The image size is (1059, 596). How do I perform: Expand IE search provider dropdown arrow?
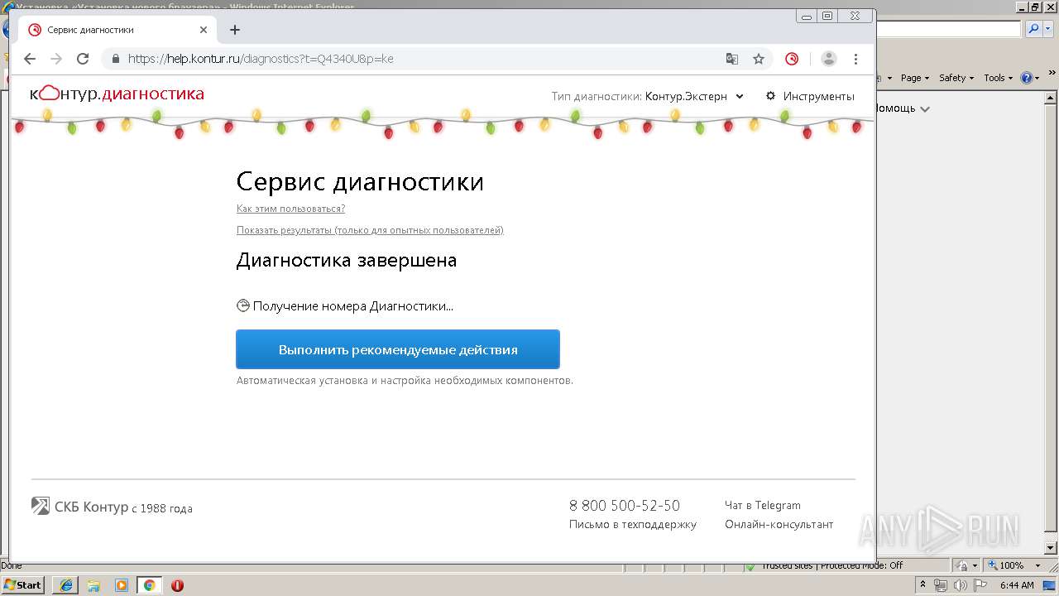coord(1047,29)
